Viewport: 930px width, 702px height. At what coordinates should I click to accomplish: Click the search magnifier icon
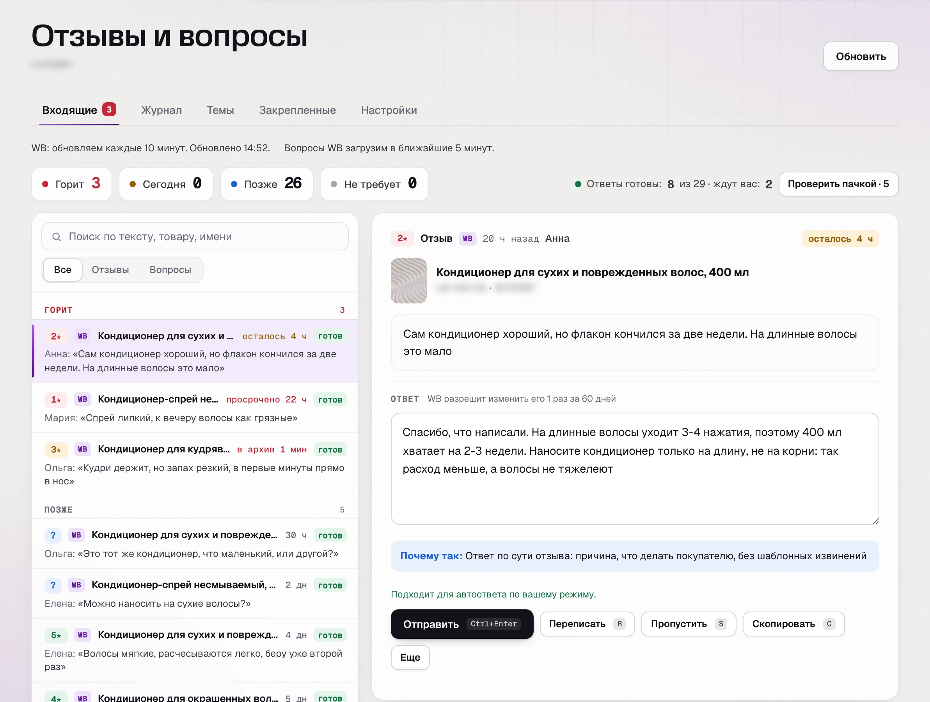(57, 237)
